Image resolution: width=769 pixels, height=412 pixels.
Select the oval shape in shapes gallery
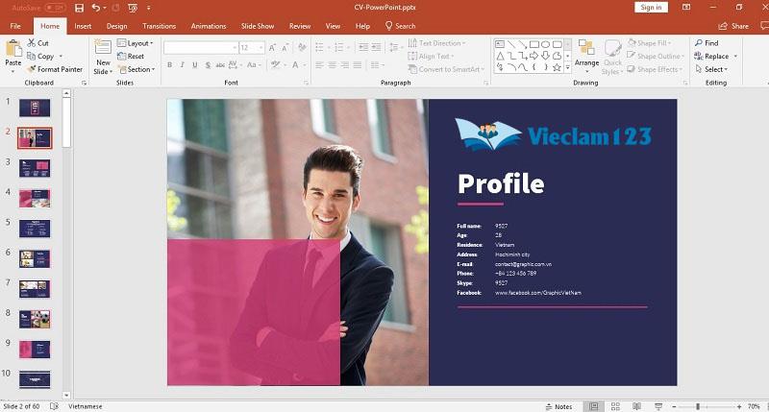(x=545, y=44)
